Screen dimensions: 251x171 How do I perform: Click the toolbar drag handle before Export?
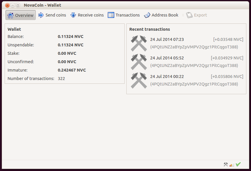click(183, 15)
